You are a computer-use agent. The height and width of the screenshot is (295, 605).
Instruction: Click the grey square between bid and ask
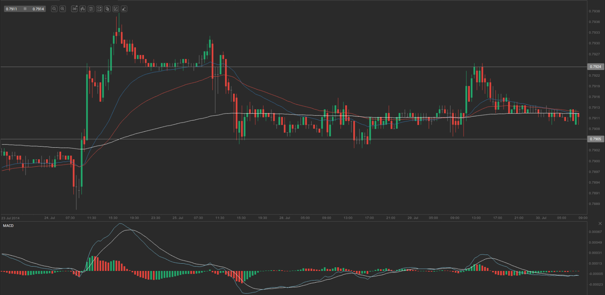point(25,9)
